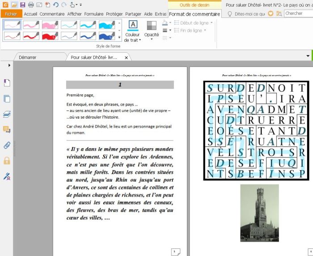313x256 pixels.
Task: Choose the medium cyan pencil style
Action: click(88, 25)
